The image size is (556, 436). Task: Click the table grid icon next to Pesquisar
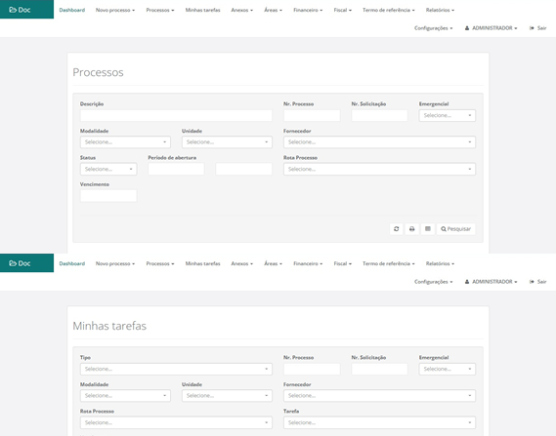[x=428, y=229]
